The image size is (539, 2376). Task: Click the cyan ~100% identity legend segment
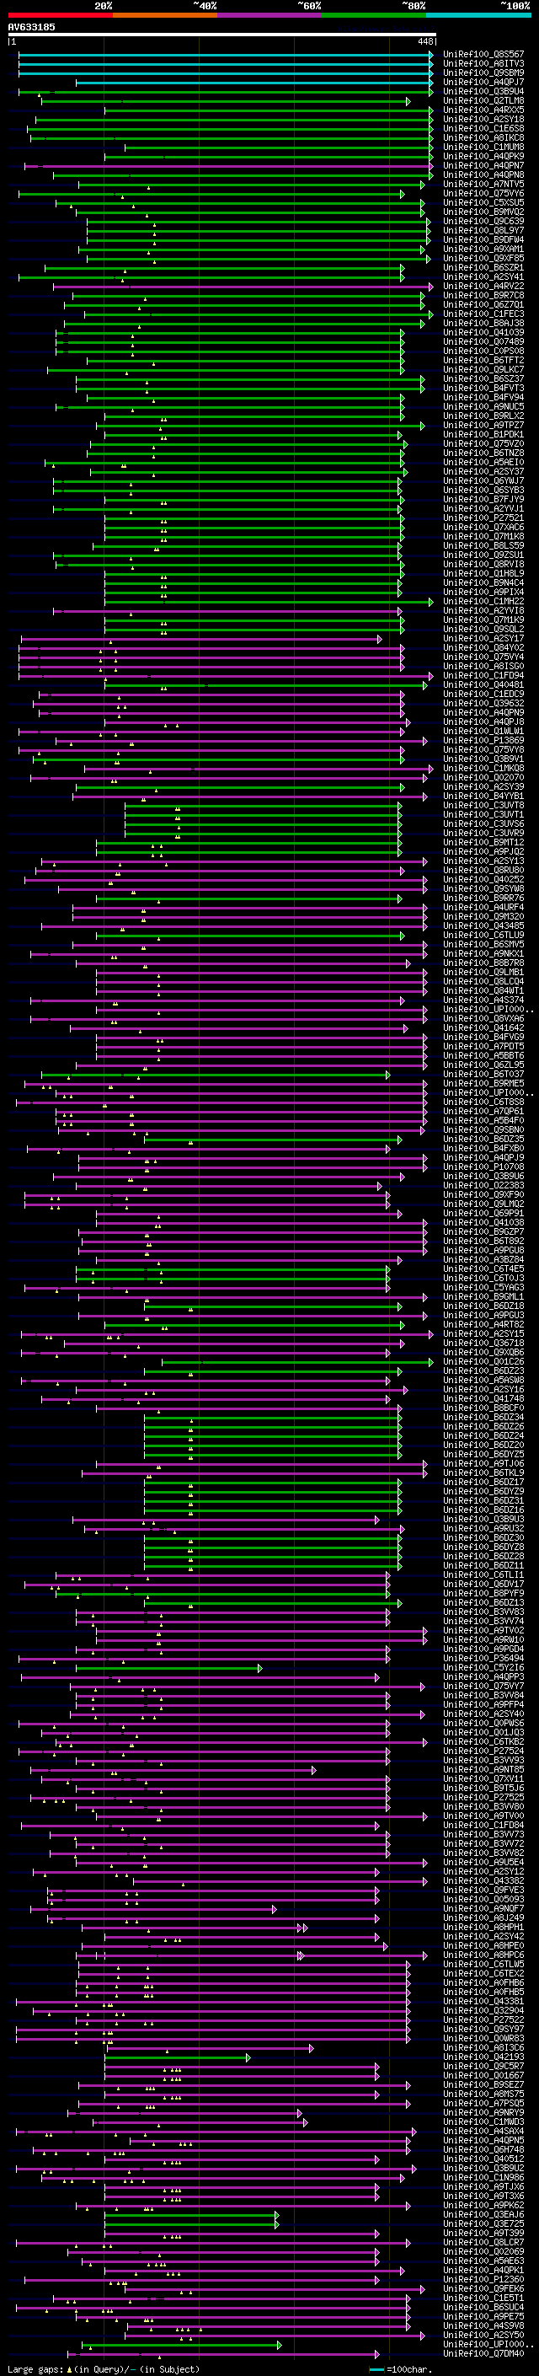(x=478, y=15)
